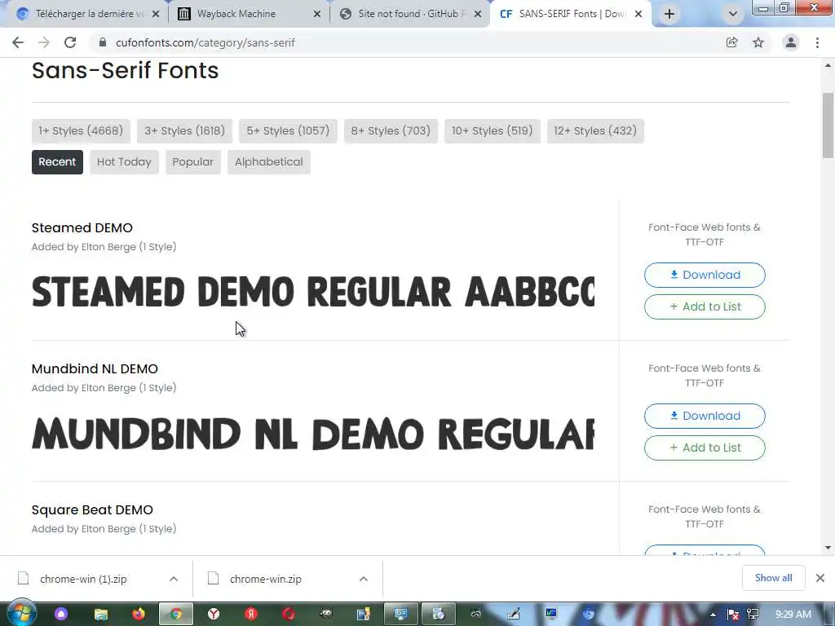This screenshot has height=626, width=835.
Task: Reload the current page
Action: 70,42
